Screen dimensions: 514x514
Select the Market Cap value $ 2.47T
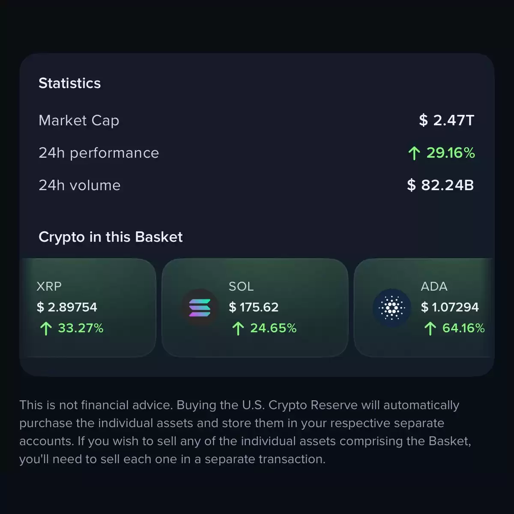pyautogui.click(x=447, y=120)
